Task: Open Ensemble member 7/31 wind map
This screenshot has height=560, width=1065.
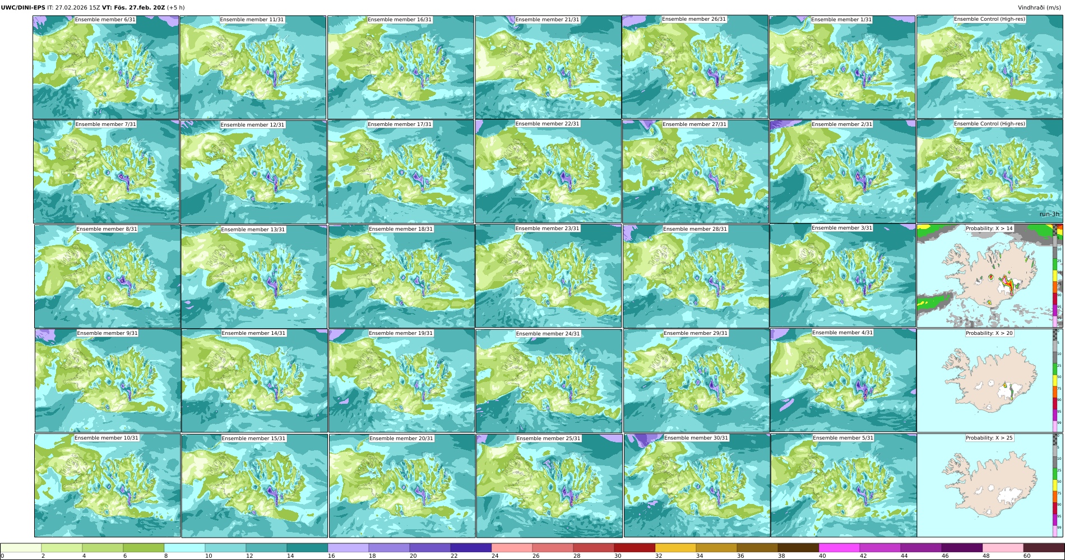Action: (106, 172)
